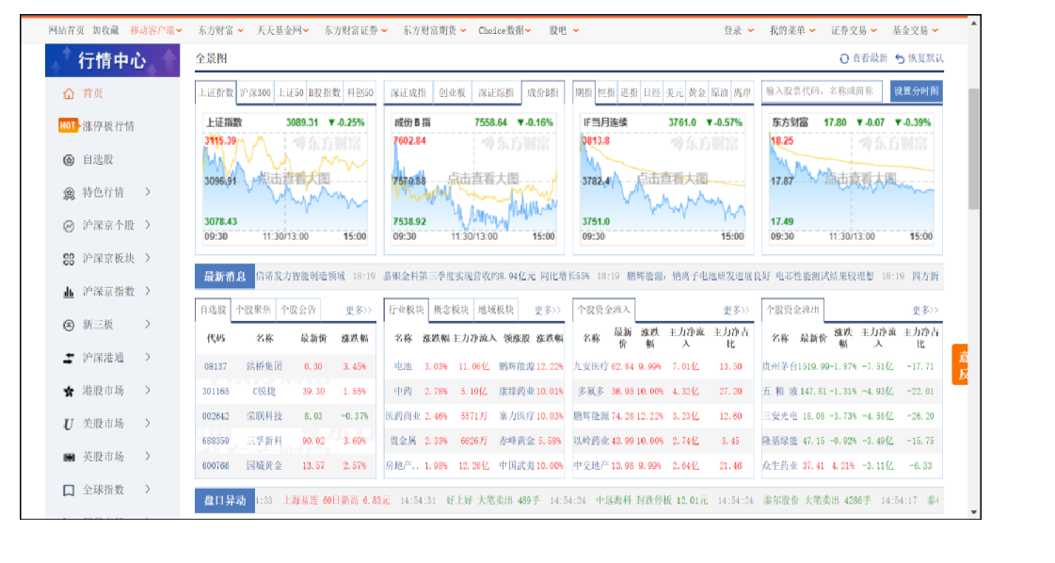
Task: Click 更多 link in 自选股 panel
Action: [x=359, y=311]
